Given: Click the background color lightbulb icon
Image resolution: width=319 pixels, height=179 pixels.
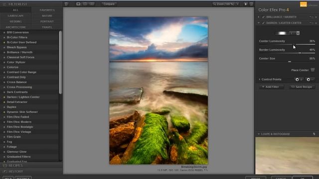Looking at the screenshot, I should [x=246, y=4].
